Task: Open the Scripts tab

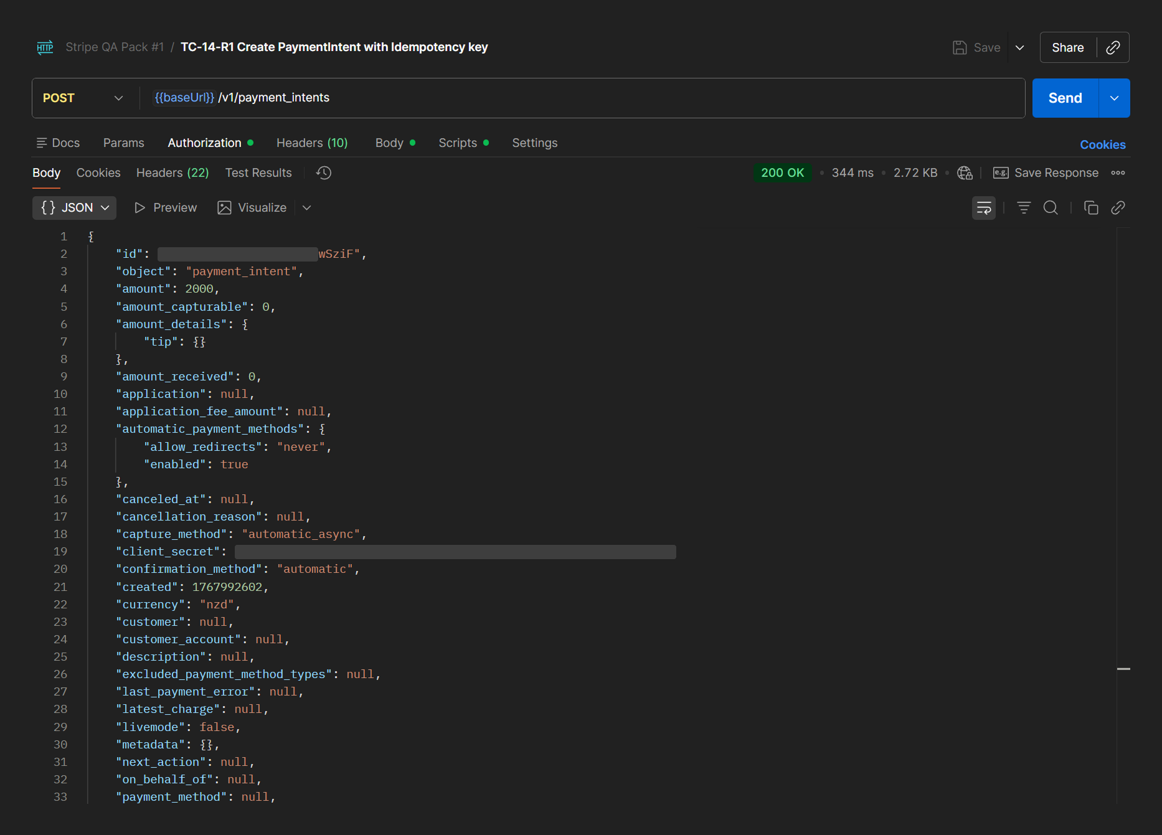Action: click(464, 143)
